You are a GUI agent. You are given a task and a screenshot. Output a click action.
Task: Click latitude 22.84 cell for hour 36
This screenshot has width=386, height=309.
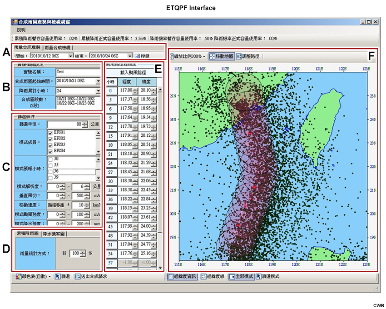148,199
